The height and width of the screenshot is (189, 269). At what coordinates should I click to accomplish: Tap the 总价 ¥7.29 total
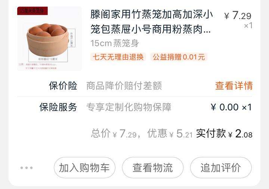(x=114, y=134)
